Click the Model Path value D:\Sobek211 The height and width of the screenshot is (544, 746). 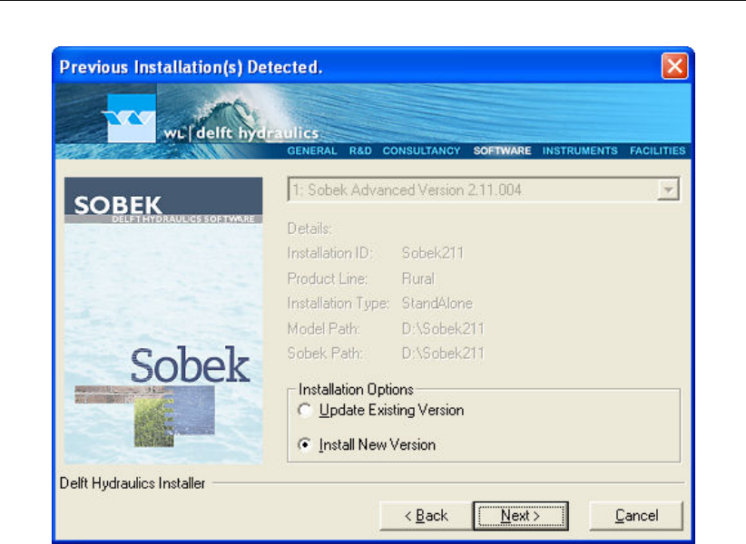pos(443,328)
